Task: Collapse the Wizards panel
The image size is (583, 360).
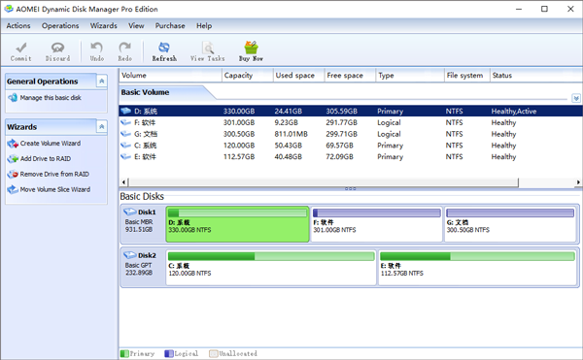Action: click(x=101, y=127)
